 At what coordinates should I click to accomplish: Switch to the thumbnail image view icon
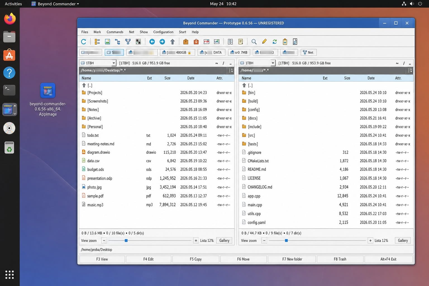tap(107, 42)
